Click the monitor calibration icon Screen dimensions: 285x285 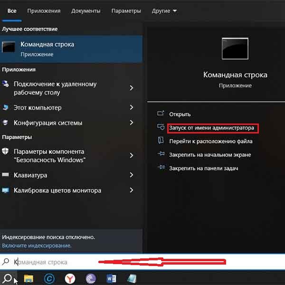pyautogui.click(x=5, y=190)
